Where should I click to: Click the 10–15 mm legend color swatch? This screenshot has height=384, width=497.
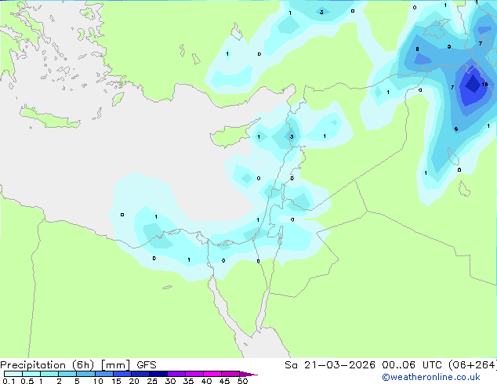coord(104,374)
